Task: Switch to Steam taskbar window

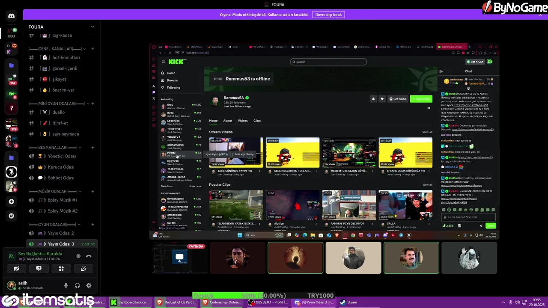Action: click(x=348, y=302)
